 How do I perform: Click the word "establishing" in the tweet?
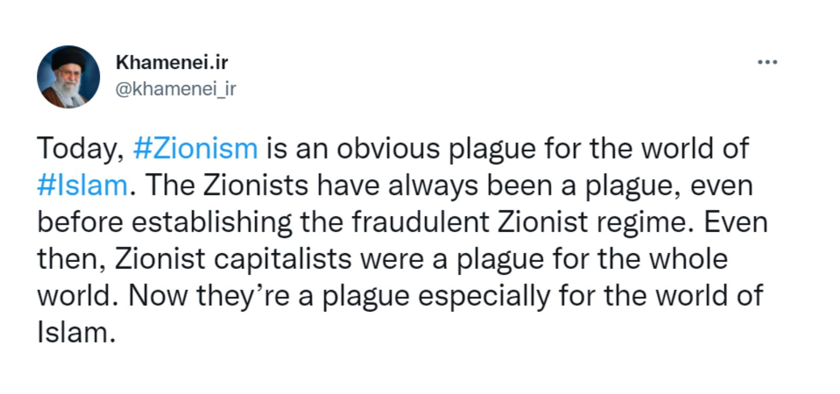click(212, 223)
